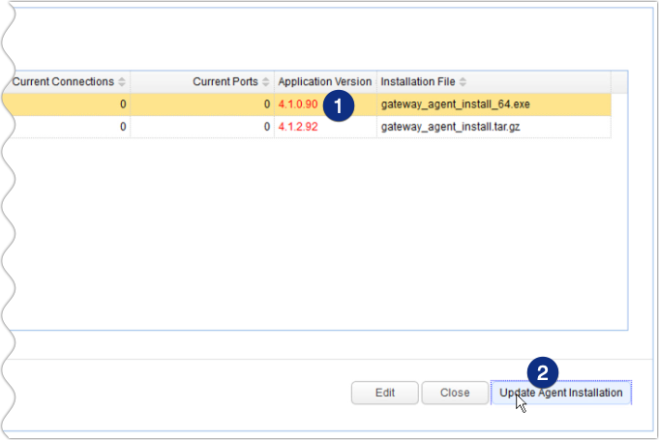Click the Installation File header label

(418, 81)
